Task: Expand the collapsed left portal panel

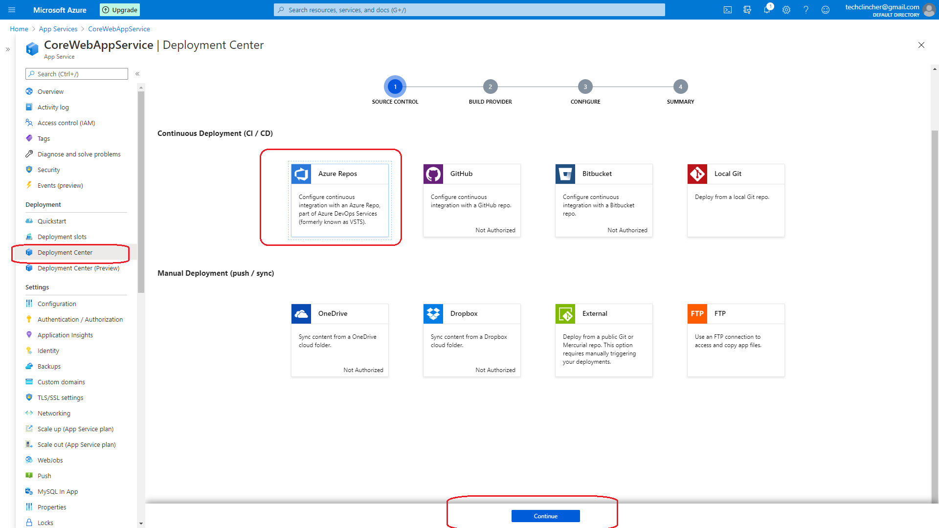Action: click(8, 49)
